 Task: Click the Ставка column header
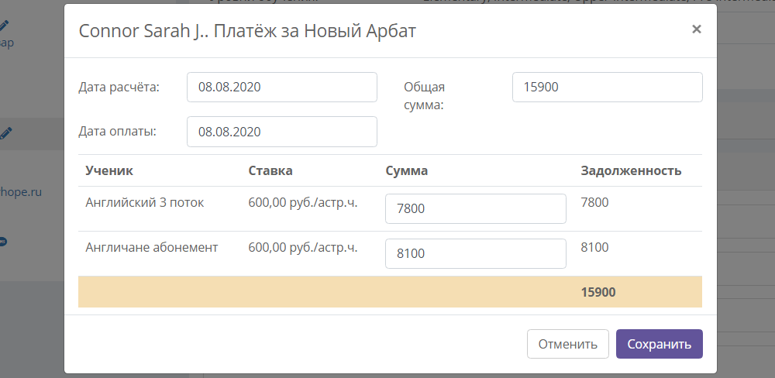[x=270, y=171]
